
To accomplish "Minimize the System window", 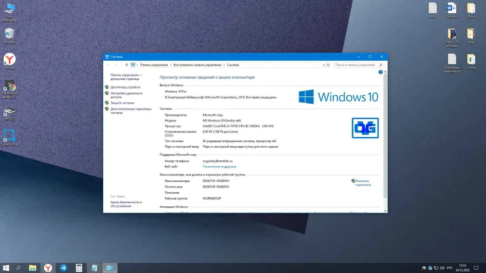I will click(358, 56).
